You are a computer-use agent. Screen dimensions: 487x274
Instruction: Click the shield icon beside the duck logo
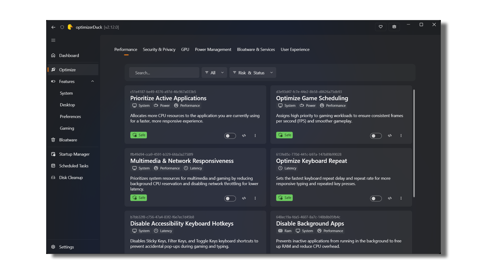click(62, 27)
